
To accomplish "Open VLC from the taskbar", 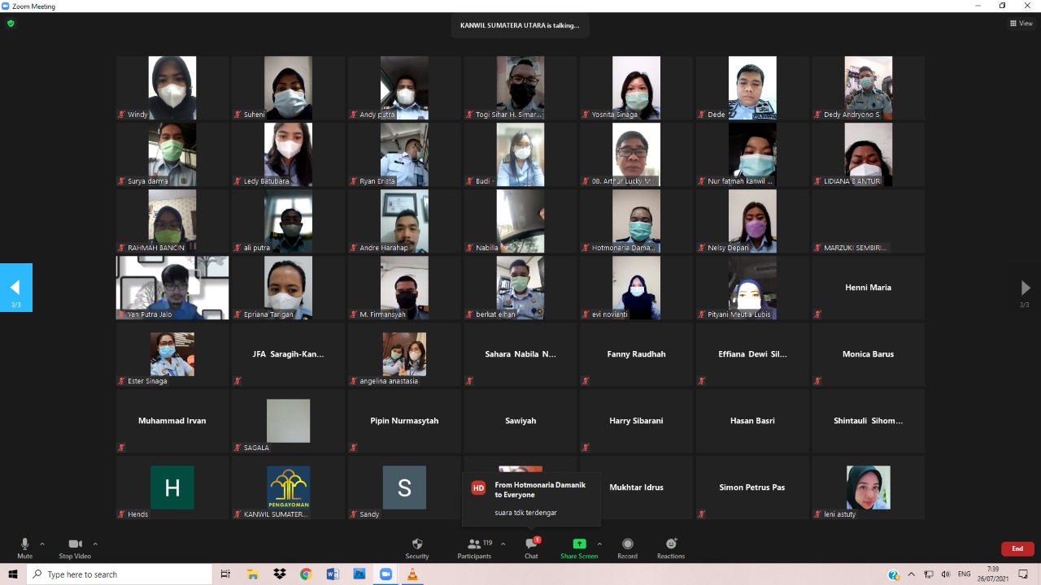I will coord(412,574).
